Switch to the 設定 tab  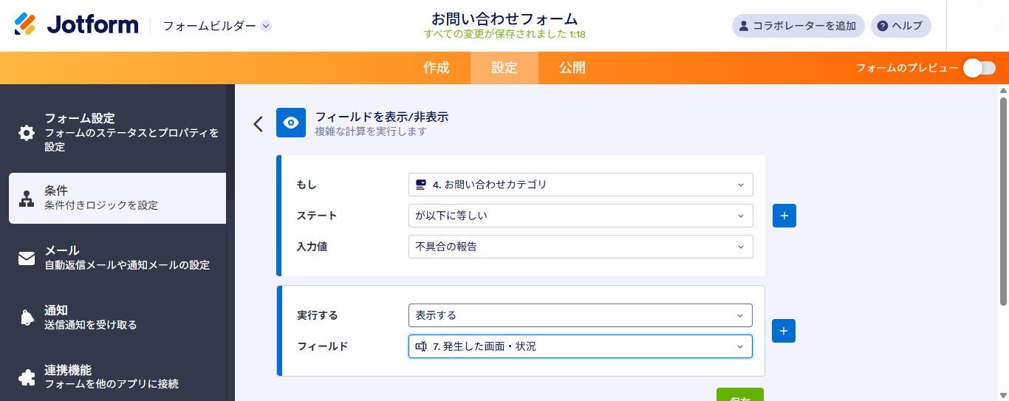[504, 68]
